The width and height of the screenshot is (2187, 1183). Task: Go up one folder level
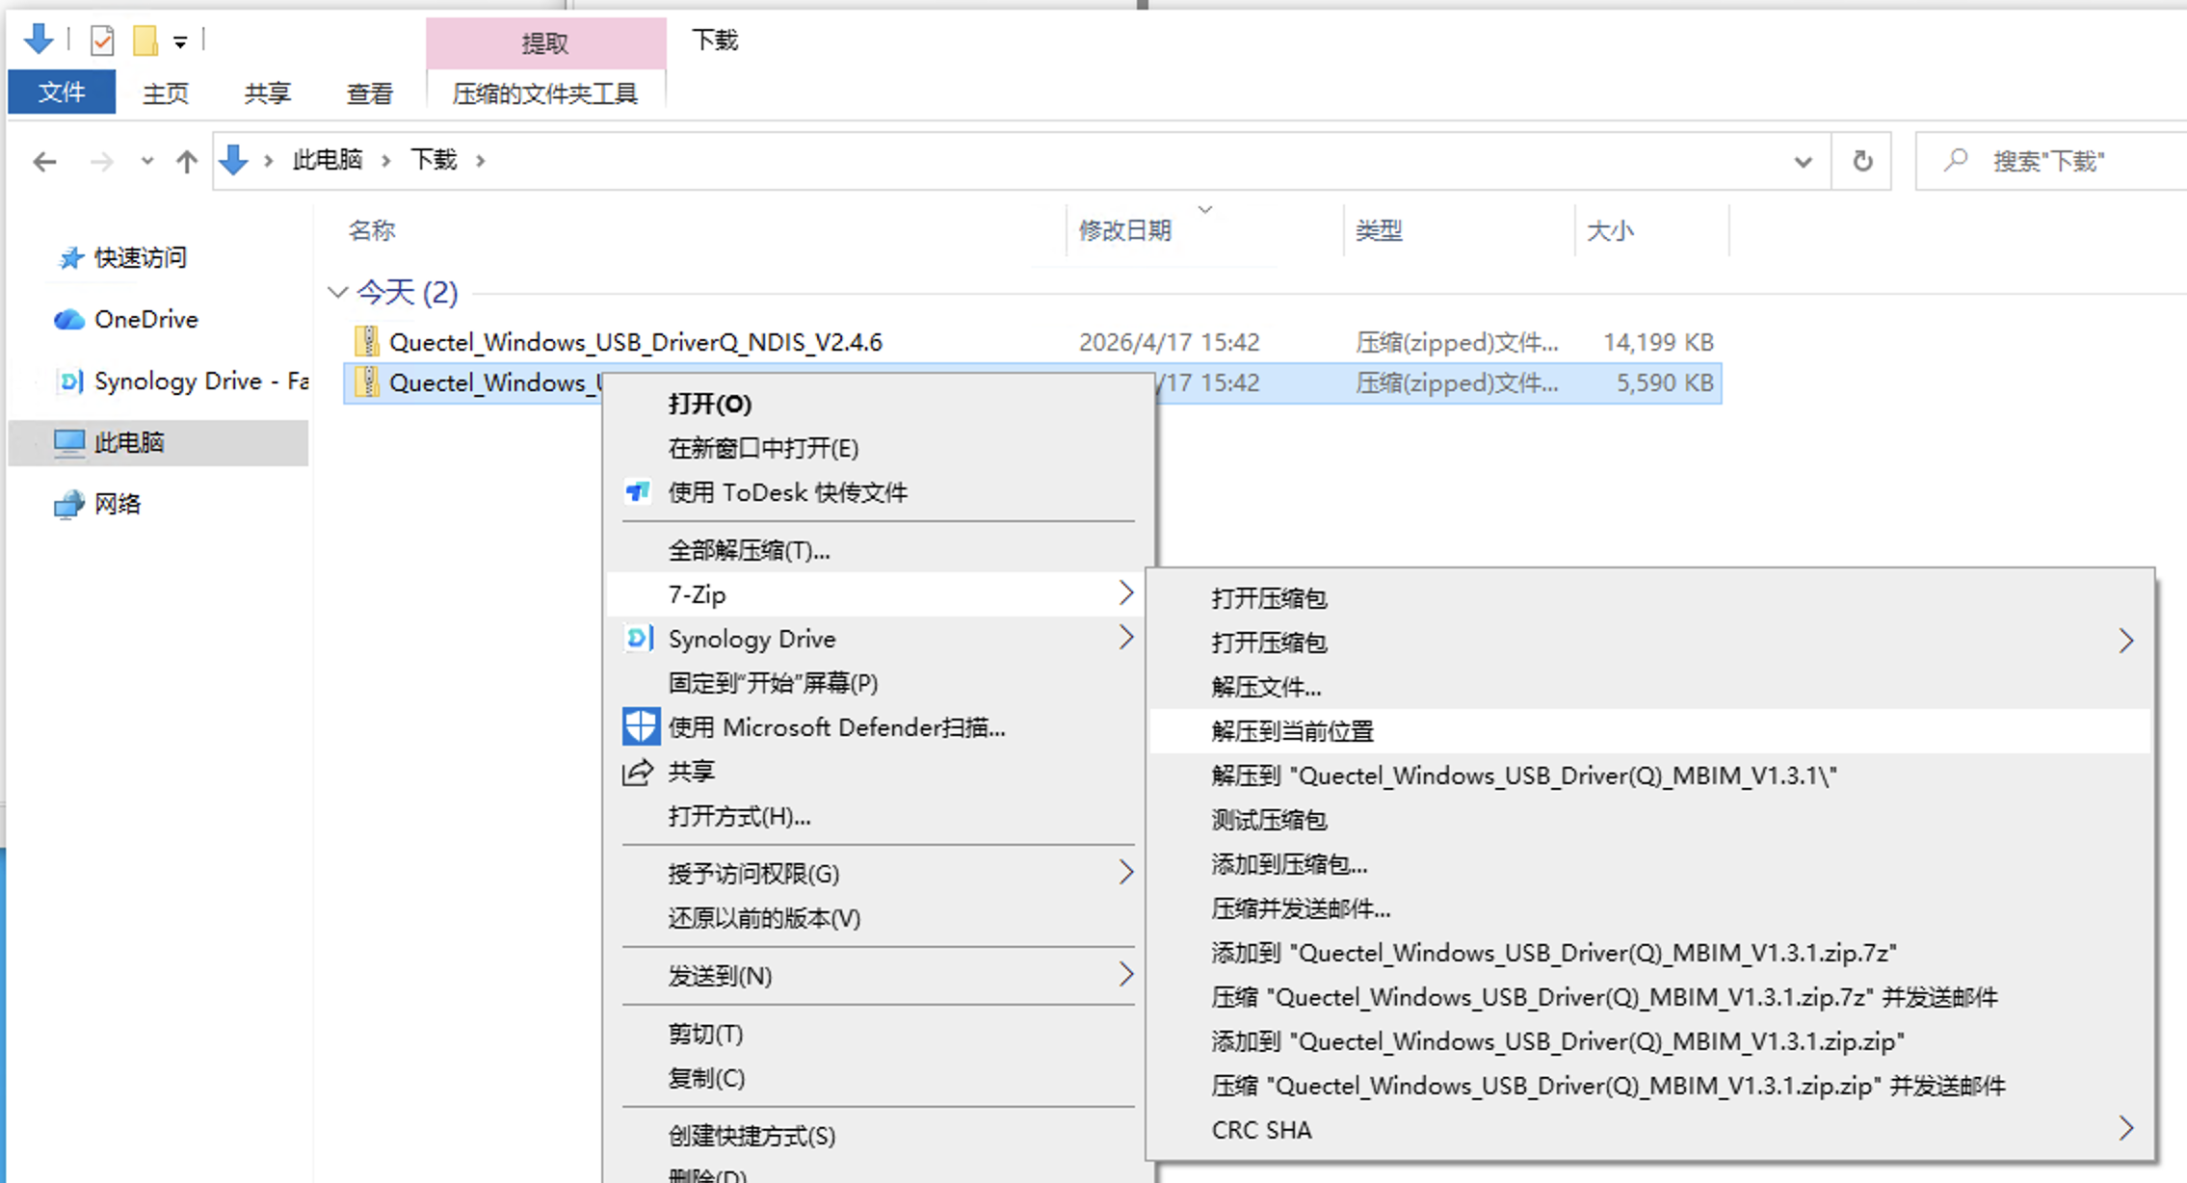pos(187,161)
